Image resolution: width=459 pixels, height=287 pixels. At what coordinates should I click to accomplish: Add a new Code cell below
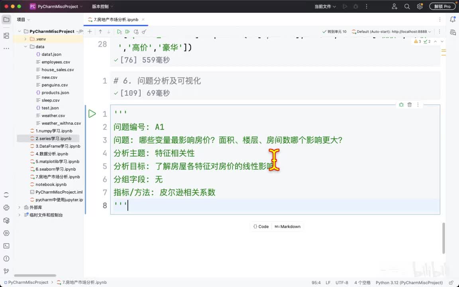coord(261,227)
